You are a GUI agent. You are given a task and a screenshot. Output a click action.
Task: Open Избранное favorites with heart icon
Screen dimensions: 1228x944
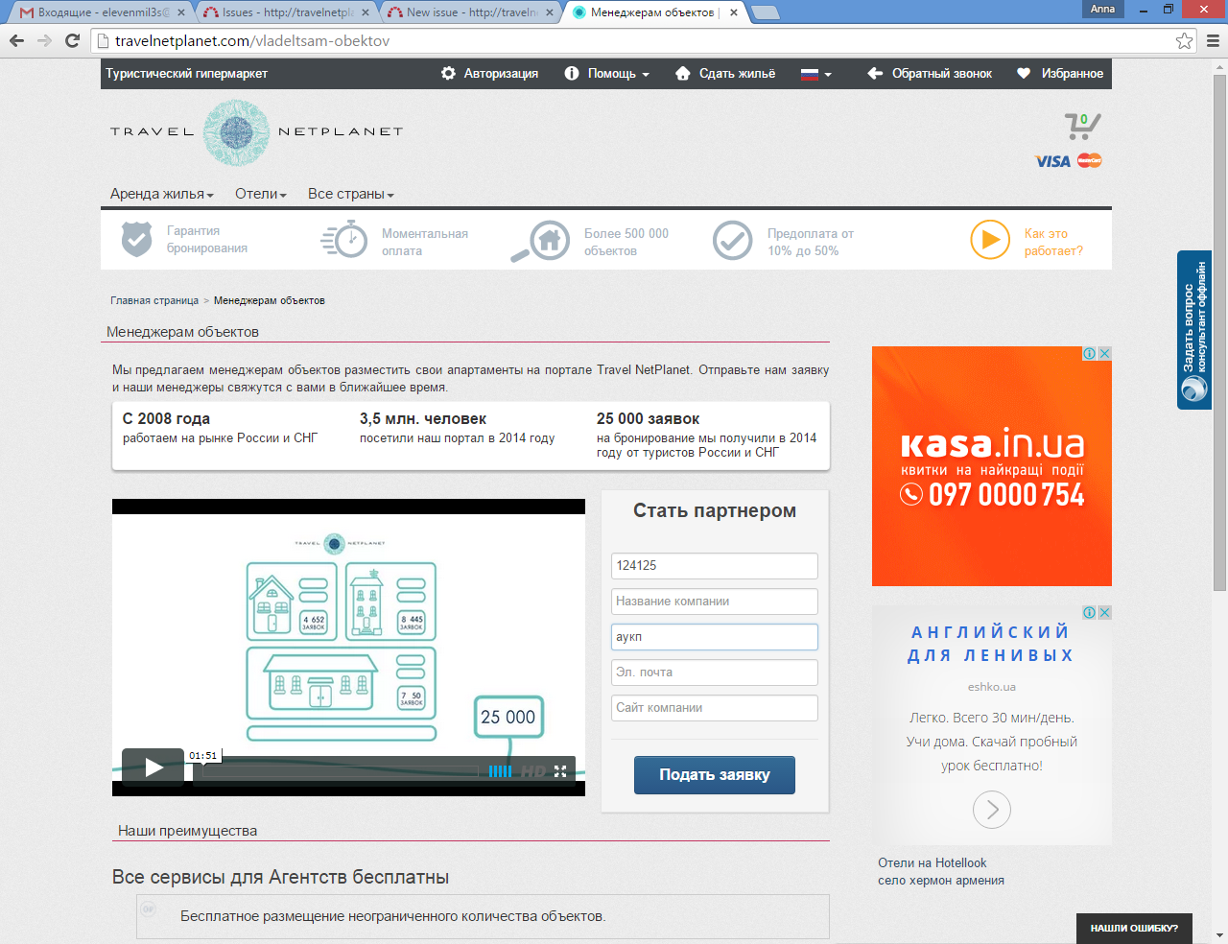(x=1059, y=74)
